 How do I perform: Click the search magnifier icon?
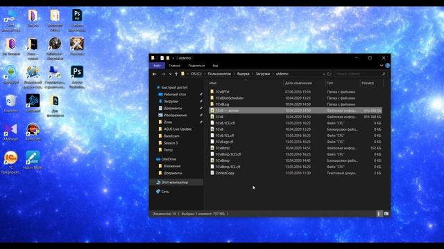pos(384,74)
